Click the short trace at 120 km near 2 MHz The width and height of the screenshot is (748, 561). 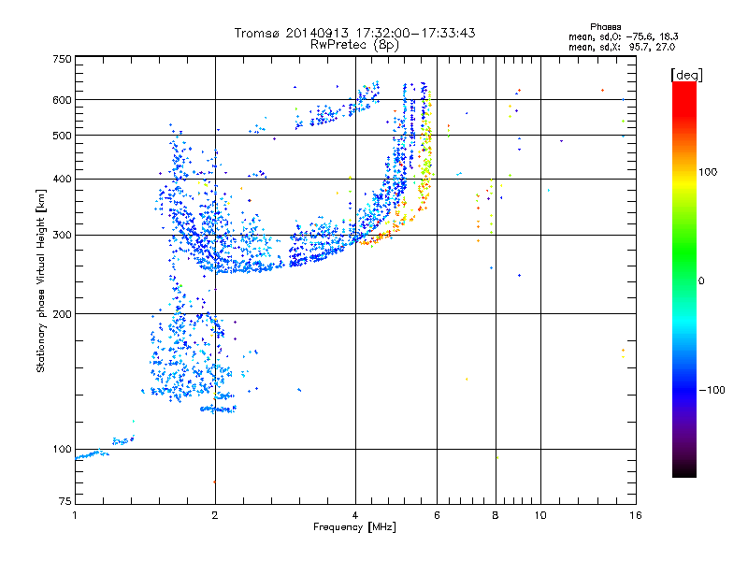click(218, 409)
